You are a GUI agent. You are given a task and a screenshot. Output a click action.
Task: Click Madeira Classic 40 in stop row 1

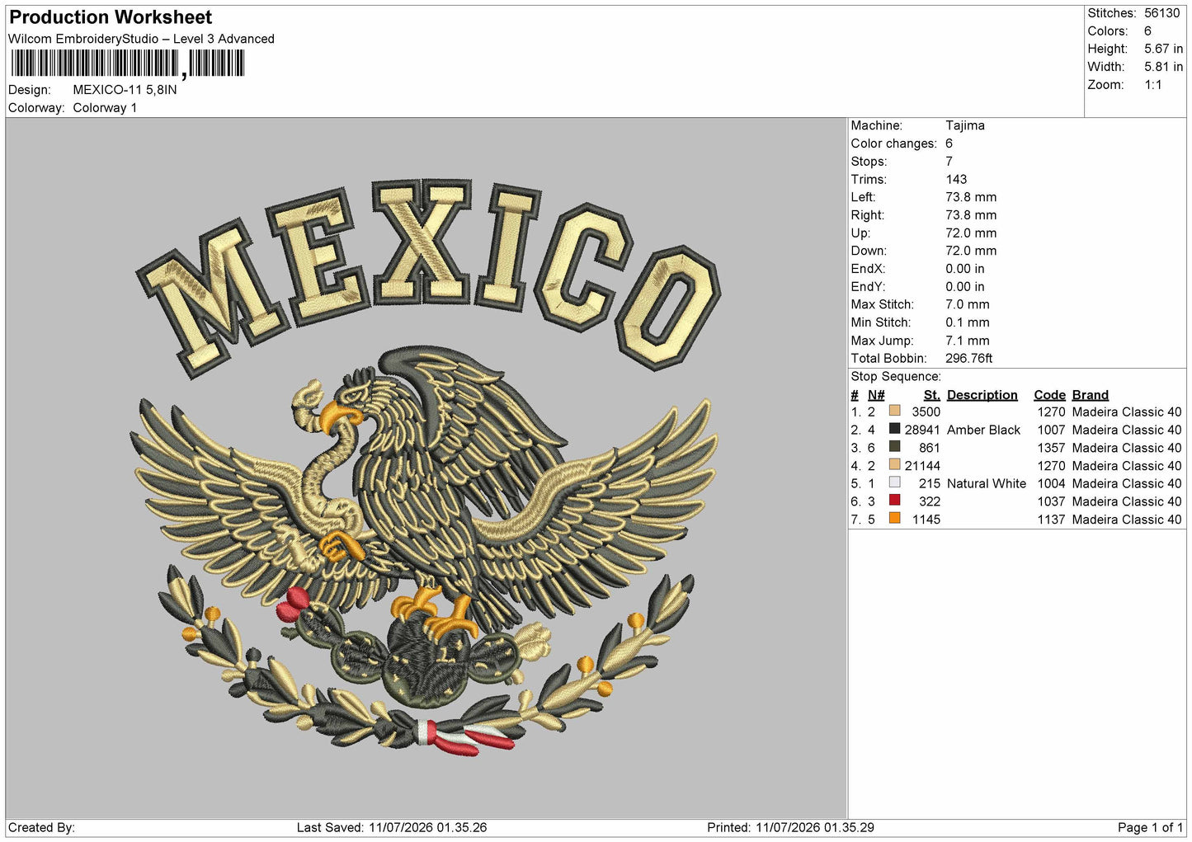[x=1127, y=412]
